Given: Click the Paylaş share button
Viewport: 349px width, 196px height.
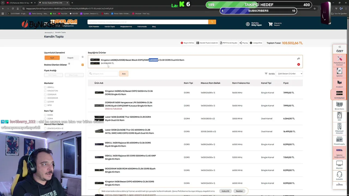Looking at the screenshot, I should point(243,43).
